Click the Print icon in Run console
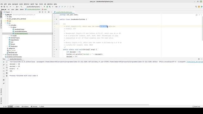 click(7, 73)
